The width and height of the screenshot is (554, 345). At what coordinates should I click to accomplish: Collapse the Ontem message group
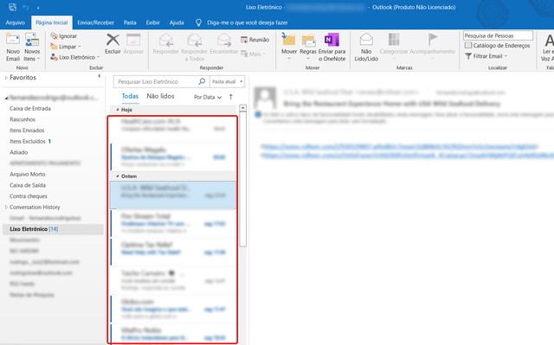(x=118, y=176)
